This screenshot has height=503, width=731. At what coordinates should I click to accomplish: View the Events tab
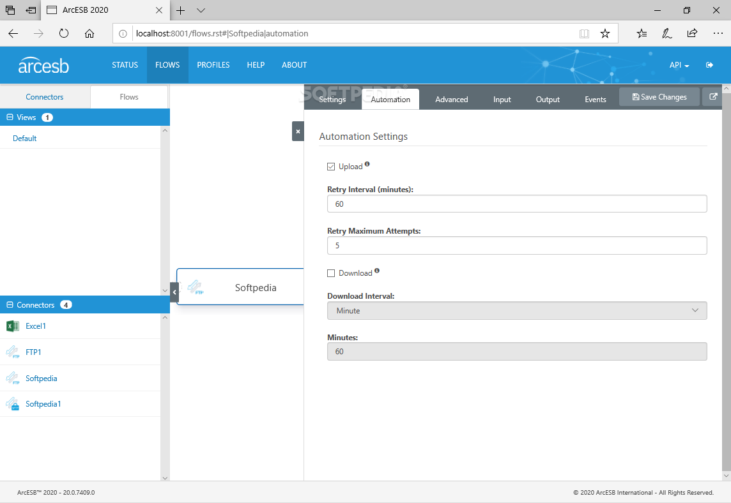click(596, 99)
